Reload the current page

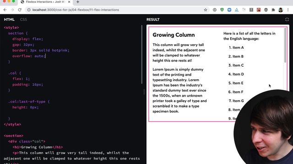tap(20, 10)
